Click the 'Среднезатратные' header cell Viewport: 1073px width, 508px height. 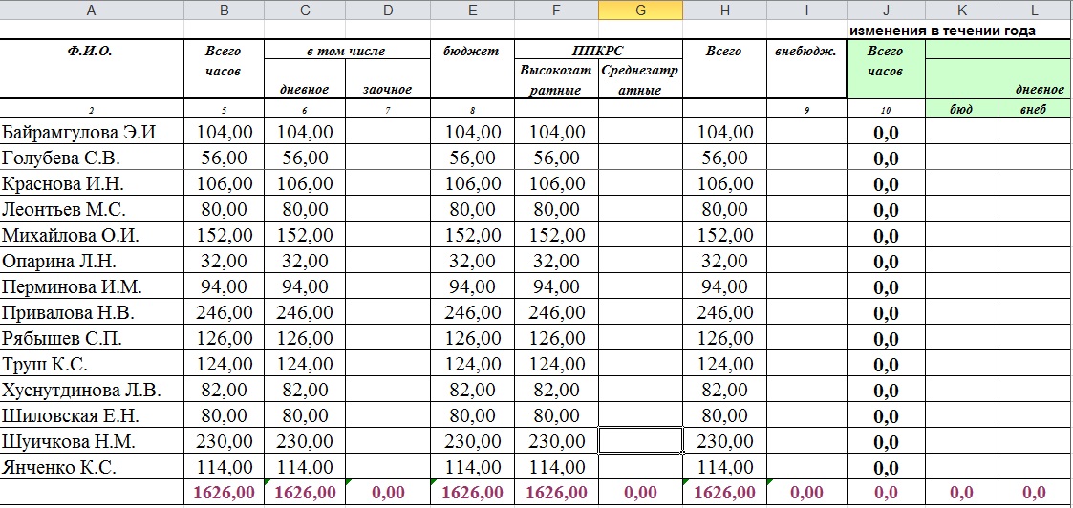click(640, 79)
